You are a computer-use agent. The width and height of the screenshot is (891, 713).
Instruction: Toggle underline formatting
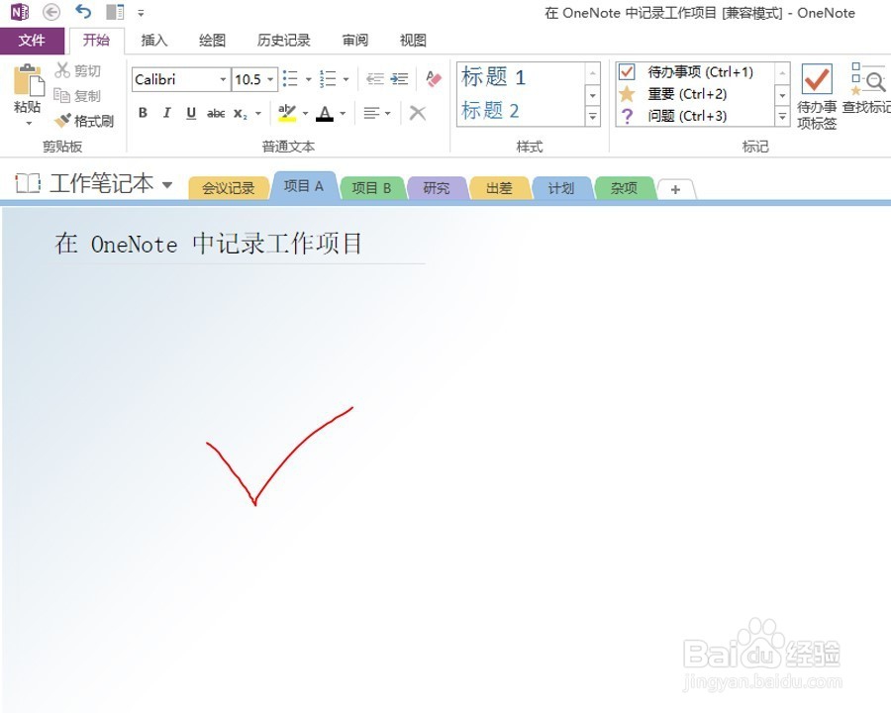[x=191, y=113]
